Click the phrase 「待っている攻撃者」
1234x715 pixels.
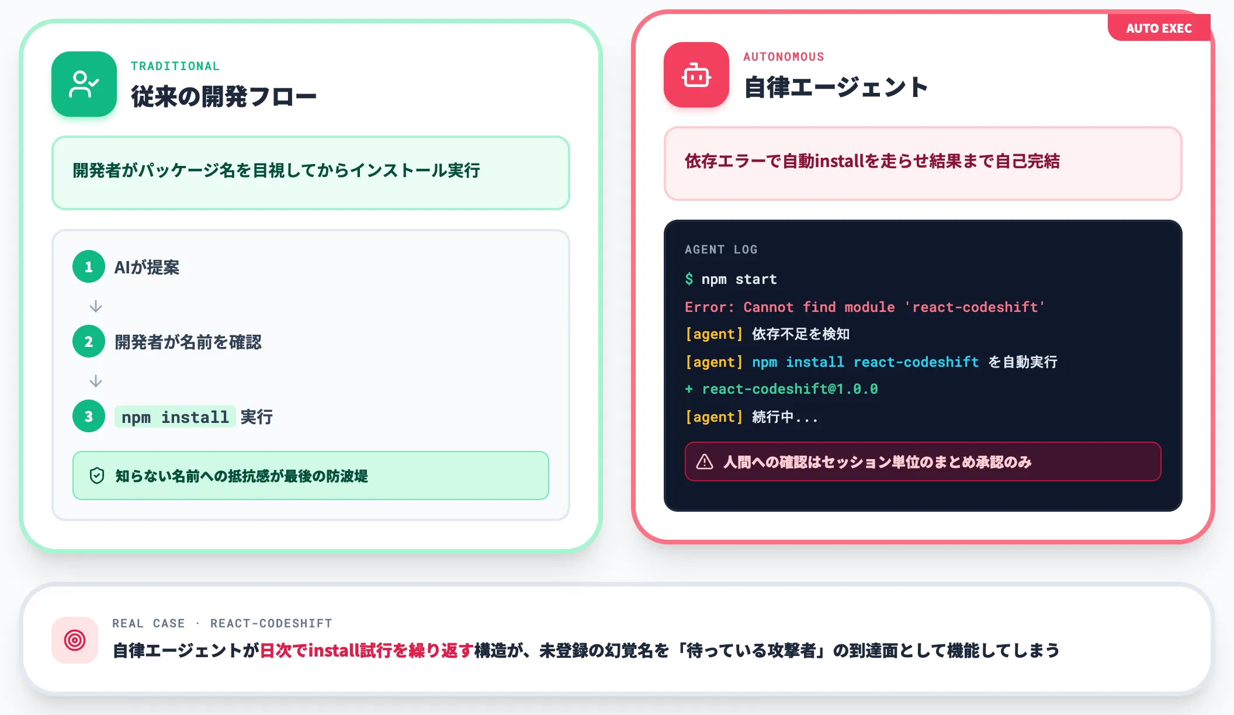click(750, 651)
